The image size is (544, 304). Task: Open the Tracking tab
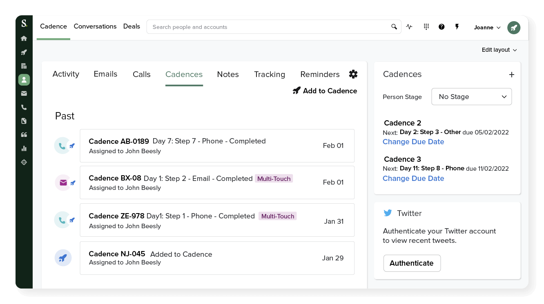coord(270,74)
